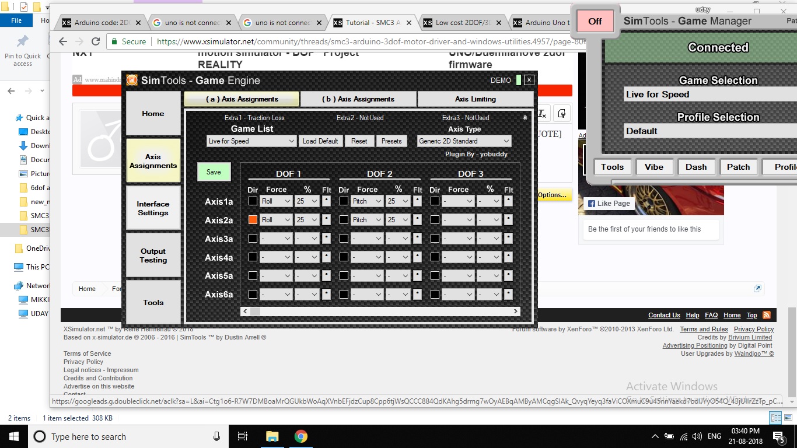
Task: Open Interface Settings in Game Engine
Action: [153, 208]
